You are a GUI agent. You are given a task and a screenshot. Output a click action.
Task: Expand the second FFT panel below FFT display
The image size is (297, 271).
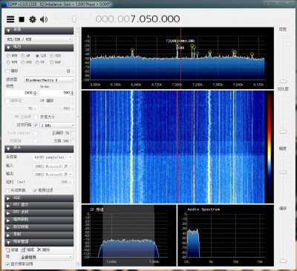coord(39,212)
